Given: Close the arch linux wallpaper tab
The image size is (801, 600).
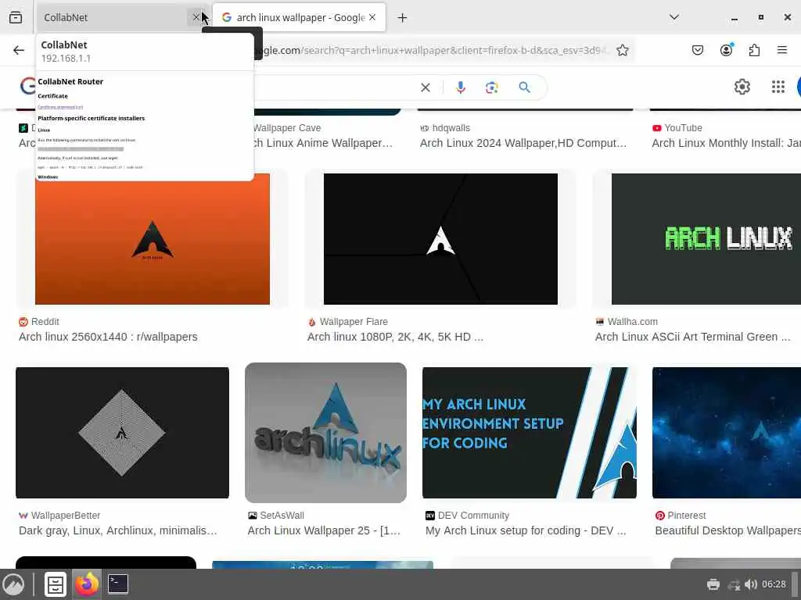Looking at the screenshot, I should click(x=372, y=17).
